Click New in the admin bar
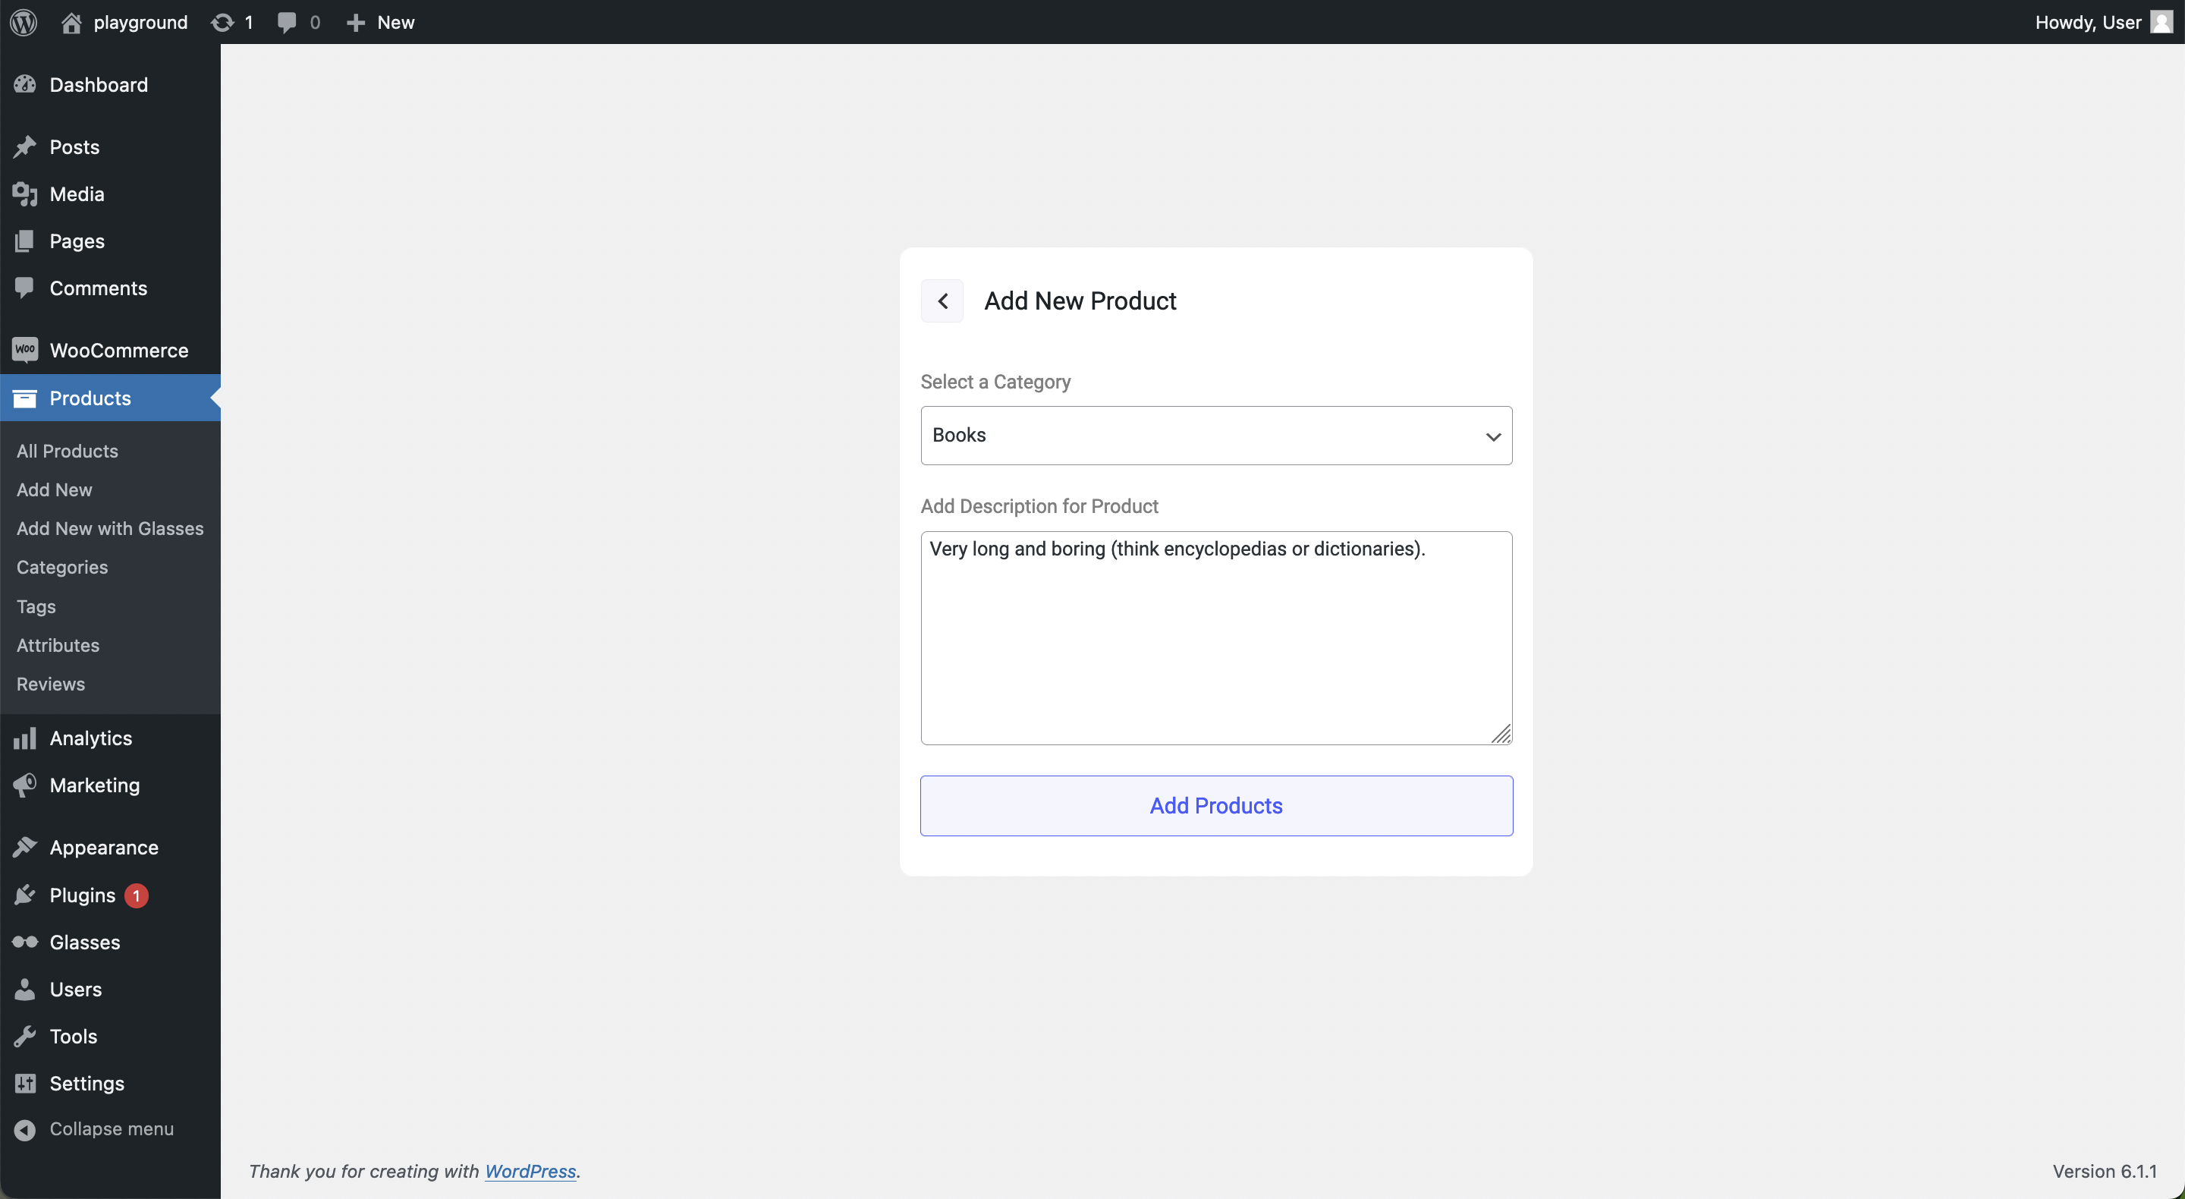The image size is (2185, 1199). pos(396,22)
